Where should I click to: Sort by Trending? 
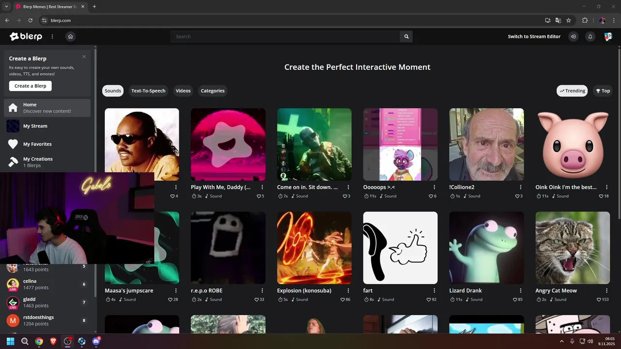pyautogui.click(x=572, y=91)
